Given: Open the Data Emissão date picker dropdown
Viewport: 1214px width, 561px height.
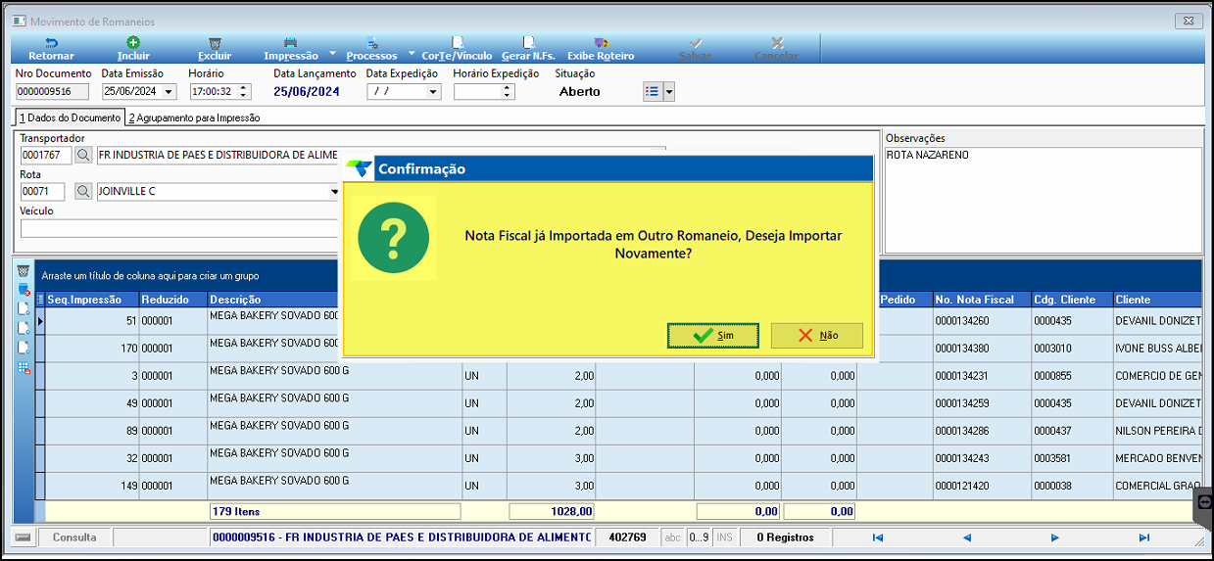Looking at the screenshot, I should pyautogui.click(x=170, y=92).
